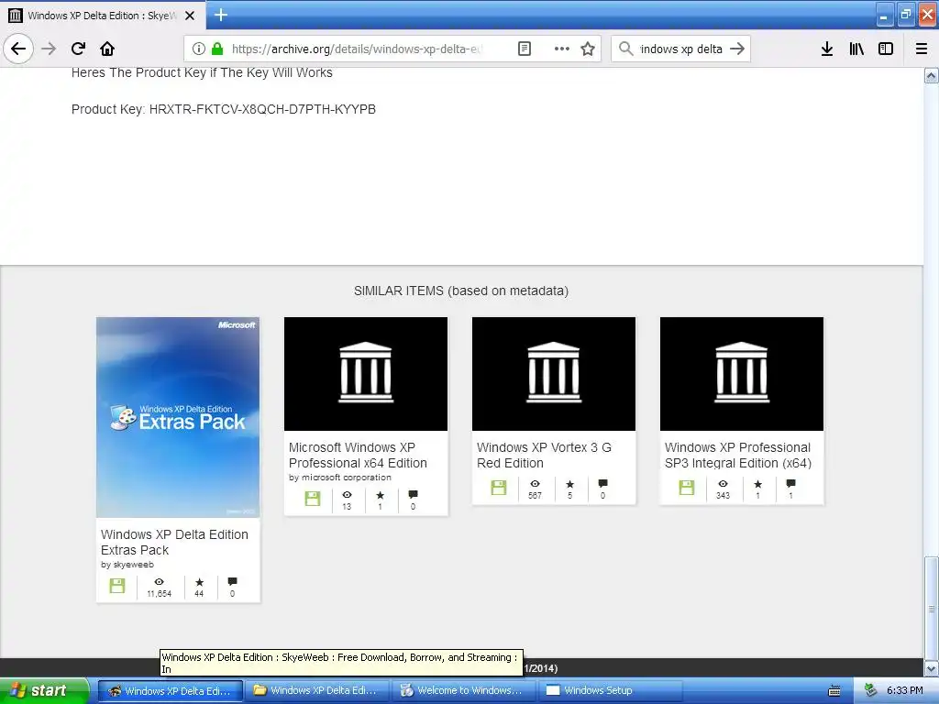939x704 pixels.
Task: Click the floppy icon on x64 Edition card
Action: point(313,498)
